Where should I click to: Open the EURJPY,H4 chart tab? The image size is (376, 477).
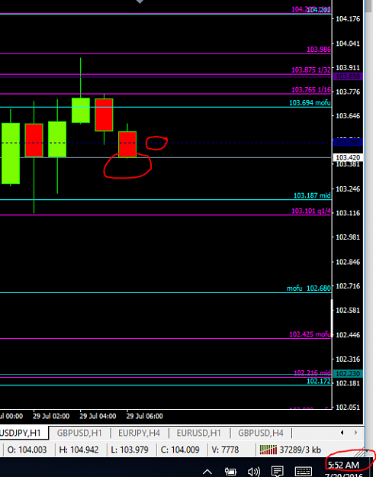[140, 433]
